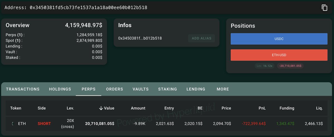Image resolution: width=334 pixels, height=137 pixels.
Task: Click the Liq. column header
Action: pos(319,108)
